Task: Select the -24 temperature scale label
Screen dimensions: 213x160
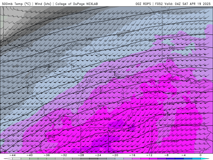Action: click(98, 155)
